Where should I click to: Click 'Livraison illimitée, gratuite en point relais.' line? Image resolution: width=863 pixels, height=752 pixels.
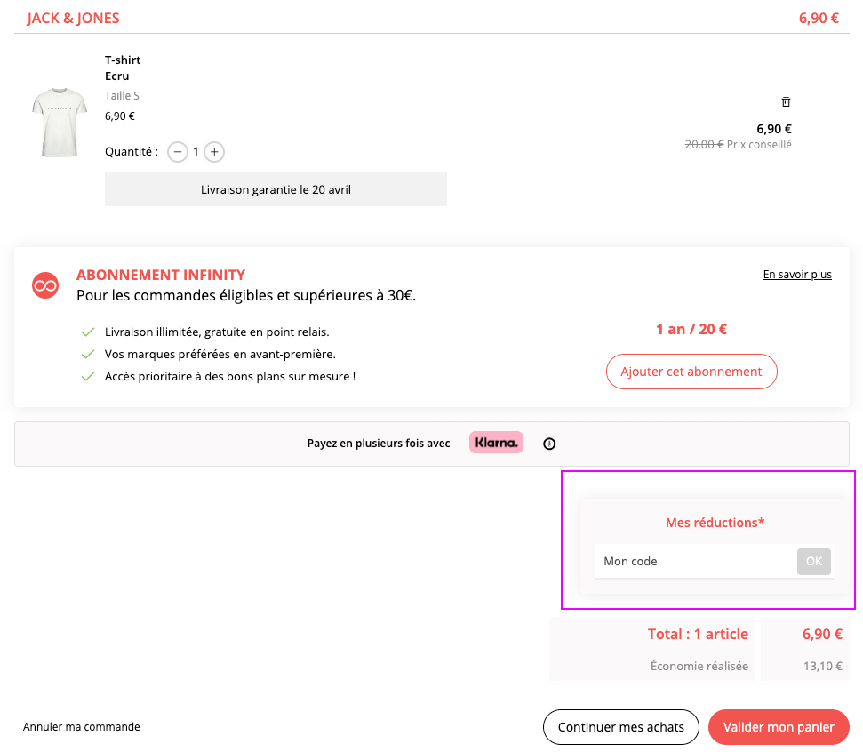[217, 332]
